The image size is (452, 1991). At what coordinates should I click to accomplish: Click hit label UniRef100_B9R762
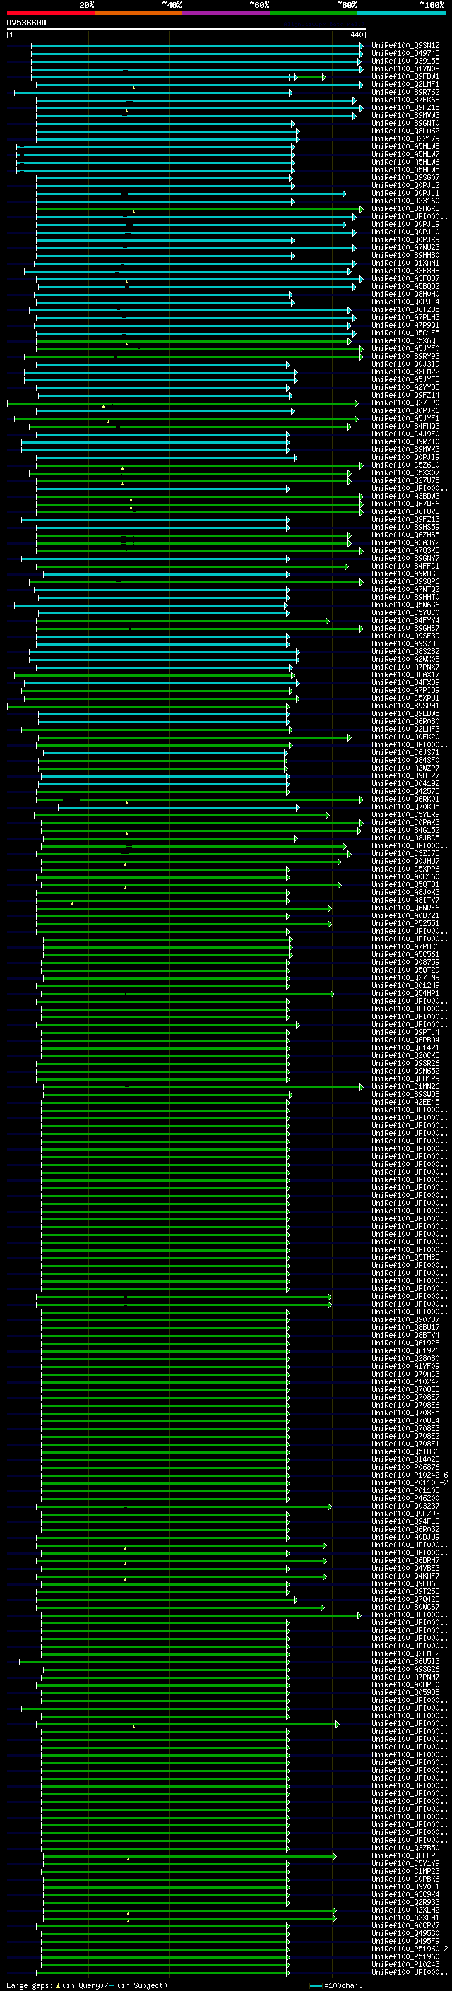click(405, 92)
